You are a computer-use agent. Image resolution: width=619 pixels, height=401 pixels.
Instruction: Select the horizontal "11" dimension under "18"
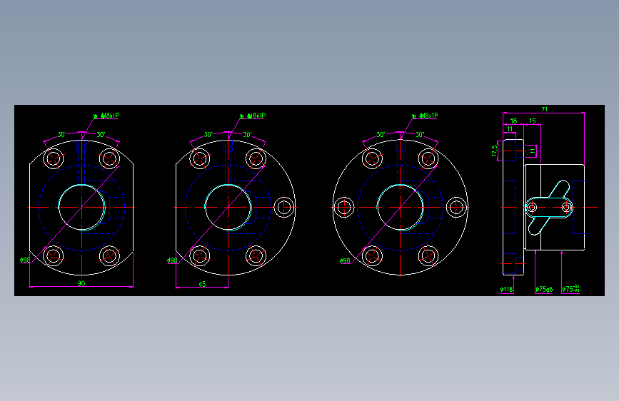pos(510,128)
